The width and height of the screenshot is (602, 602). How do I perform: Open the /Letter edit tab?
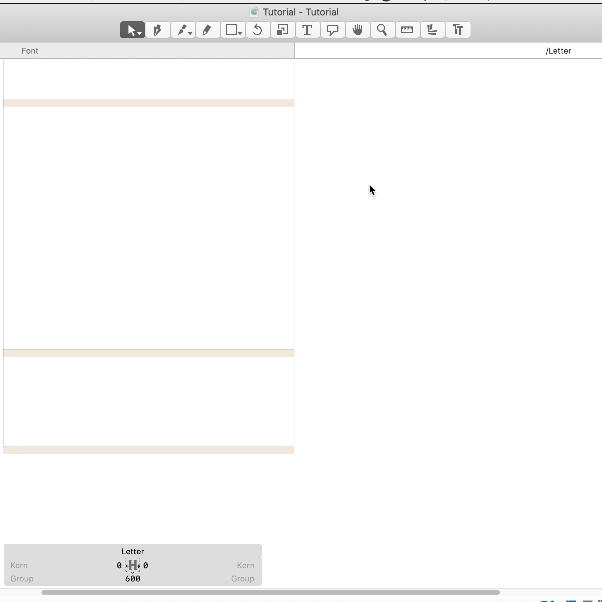[x=558, y=51]
